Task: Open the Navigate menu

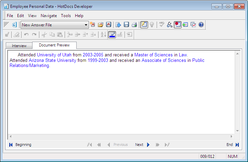Action: click(49, 16)
